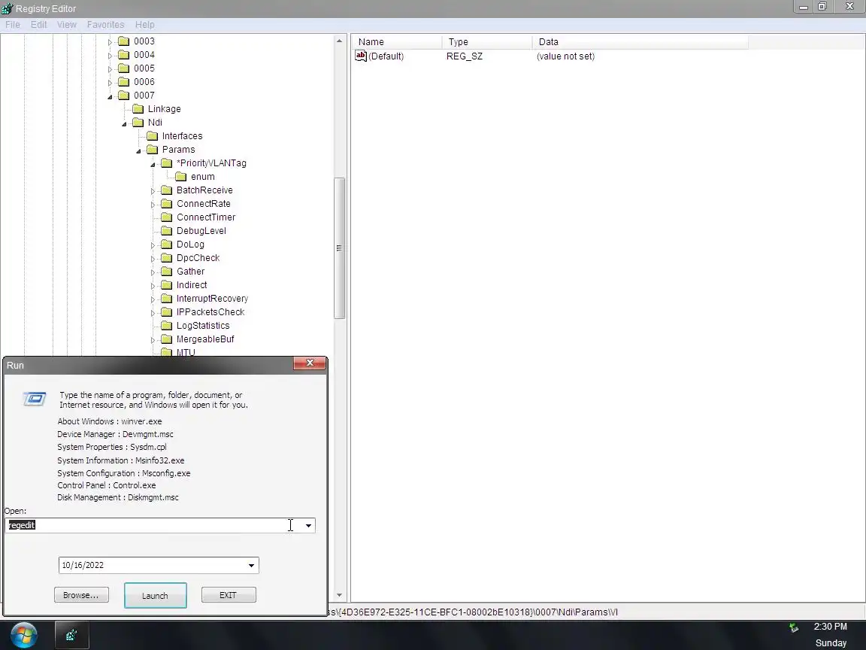866x650 pixels.
Task: Expand the DoLog key
Action: click(153, 245)
